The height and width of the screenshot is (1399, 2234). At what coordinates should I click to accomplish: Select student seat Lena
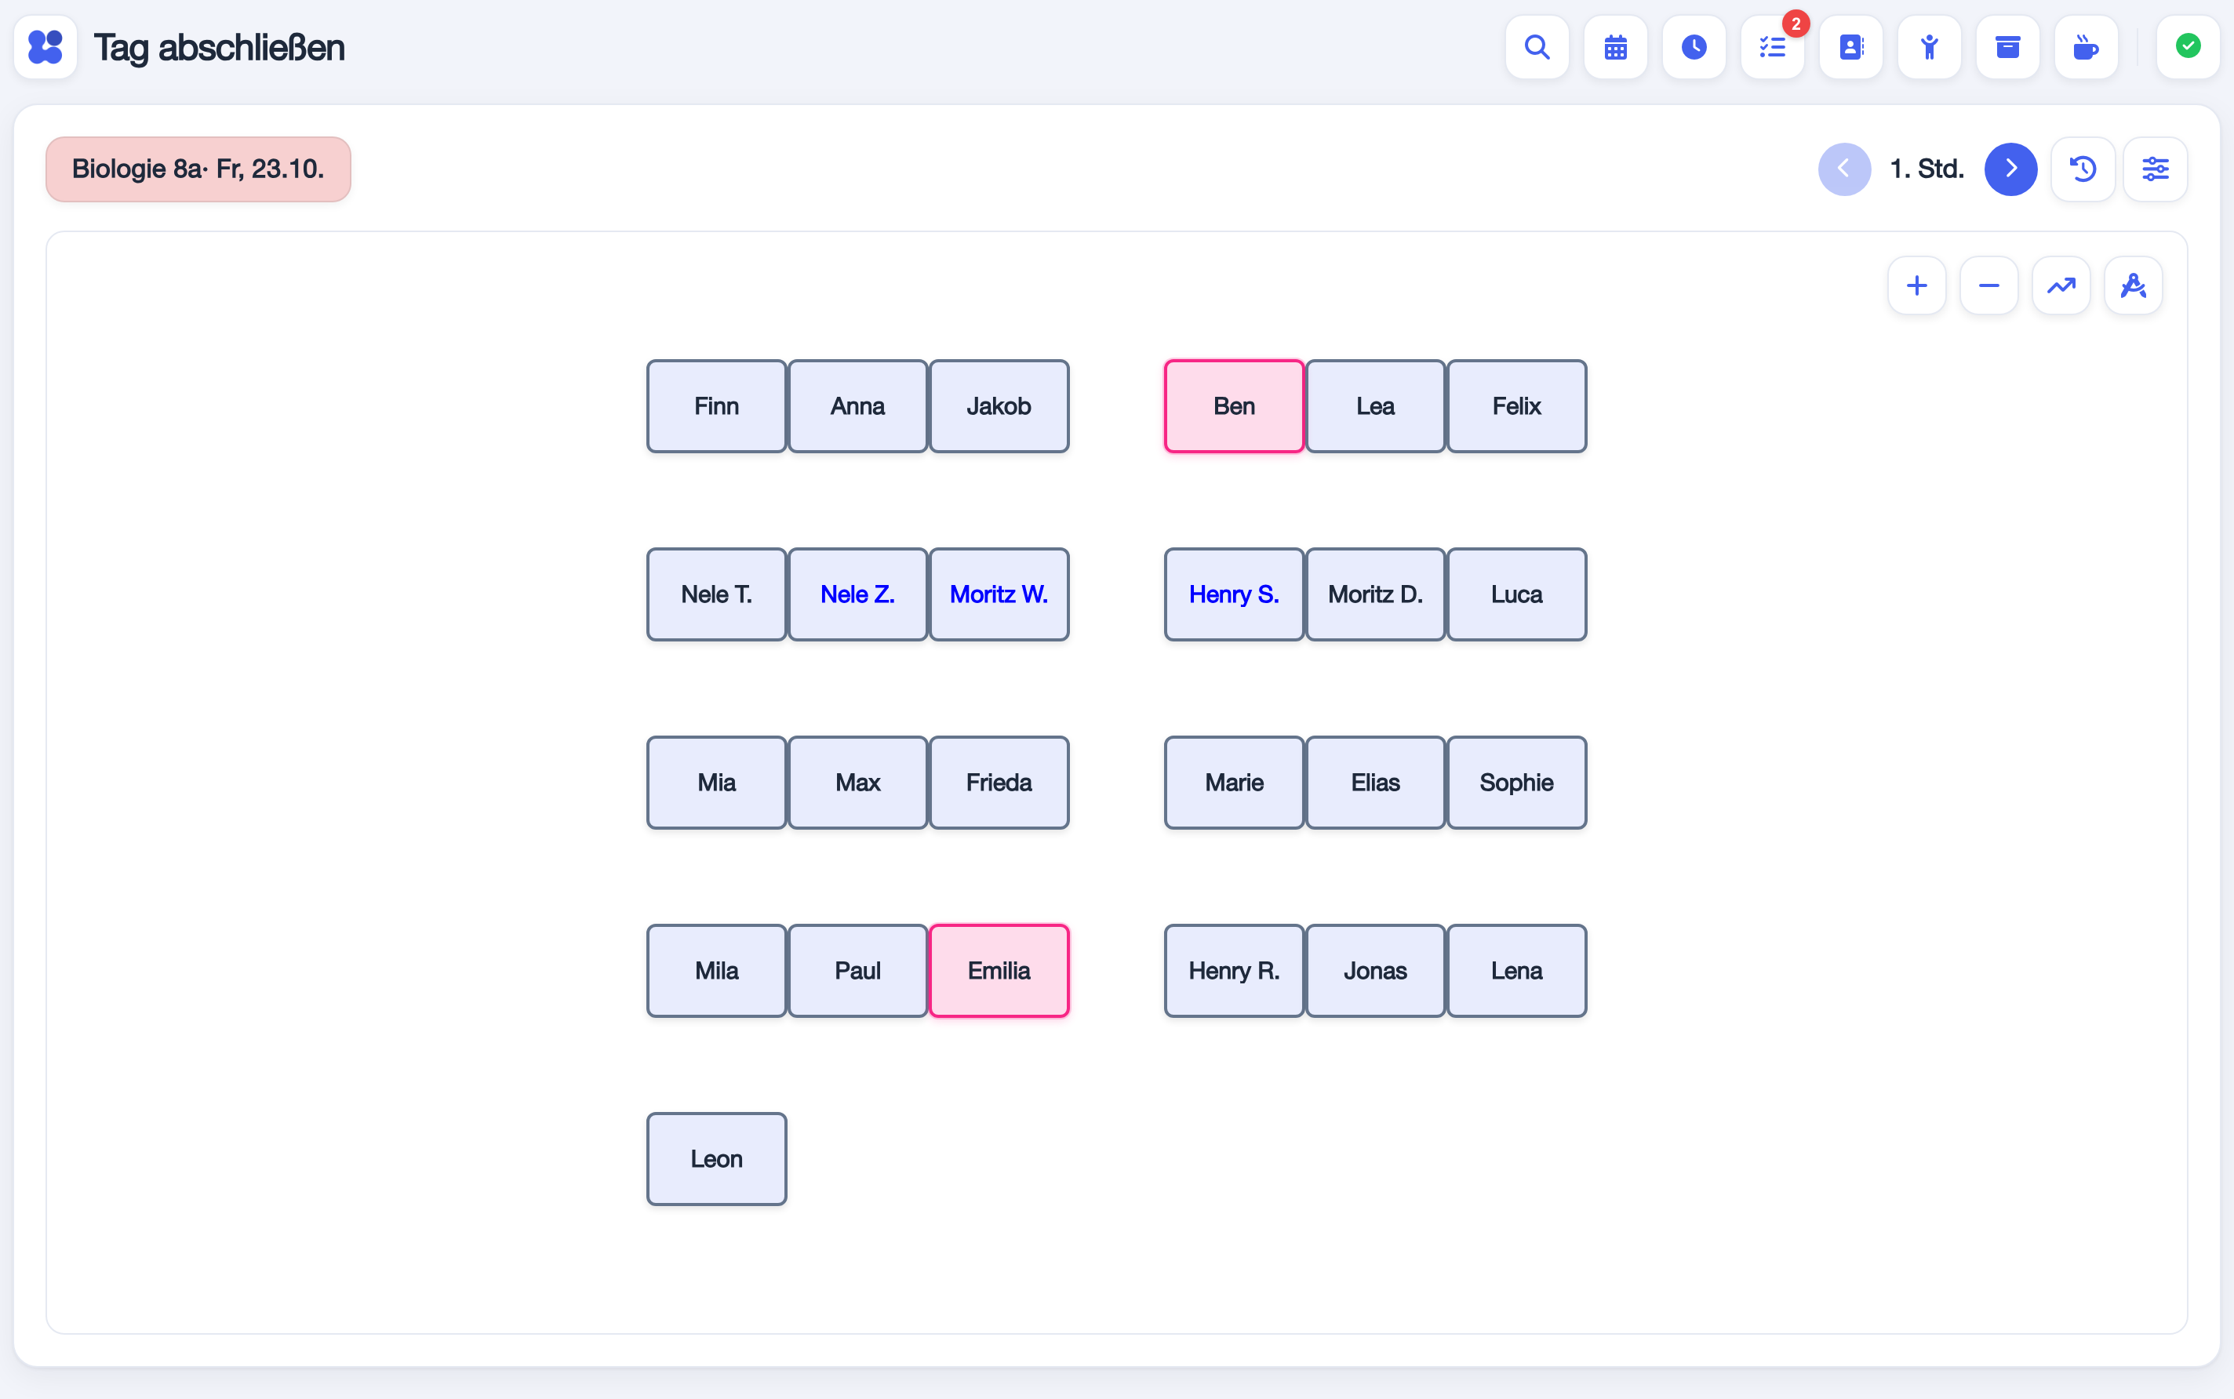pos(1515,971)
